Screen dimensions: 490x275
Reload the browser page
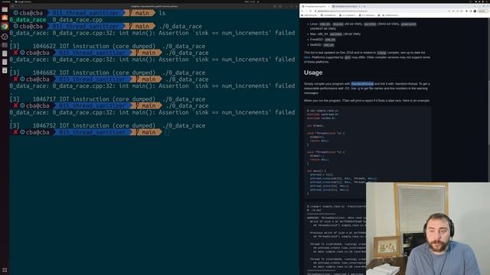click(x=311, y=11)
